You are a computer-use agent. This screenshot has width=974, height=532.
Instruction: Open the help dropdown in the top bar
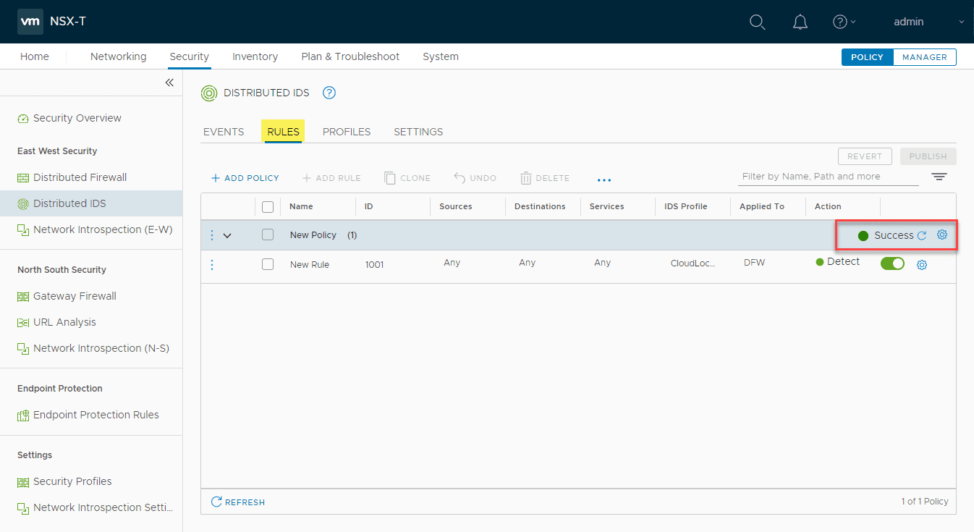point(844,22)
